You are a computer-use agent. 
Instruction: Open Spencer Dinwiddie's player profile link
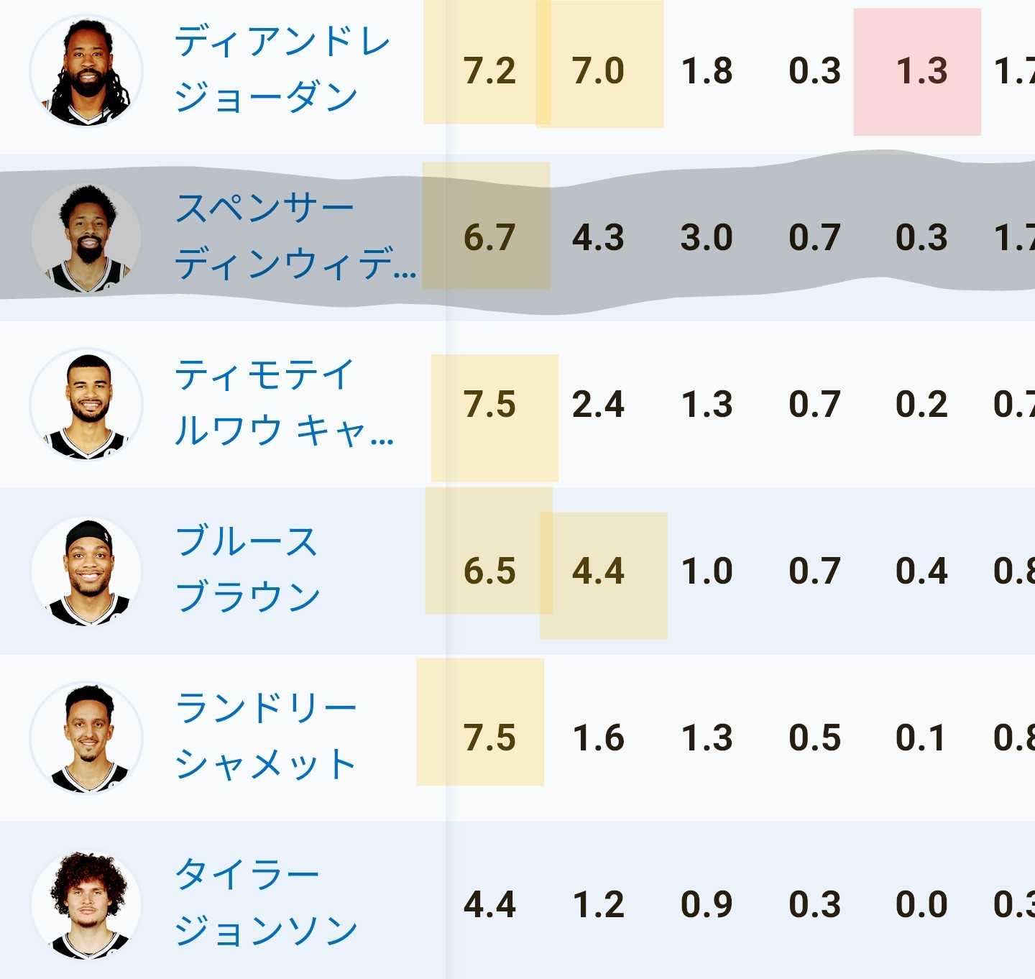tap(295, 237)
